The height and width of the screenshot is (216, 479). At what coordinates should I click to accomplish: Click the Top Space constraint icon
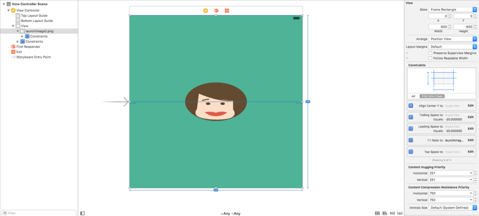(x=411, y=152)
